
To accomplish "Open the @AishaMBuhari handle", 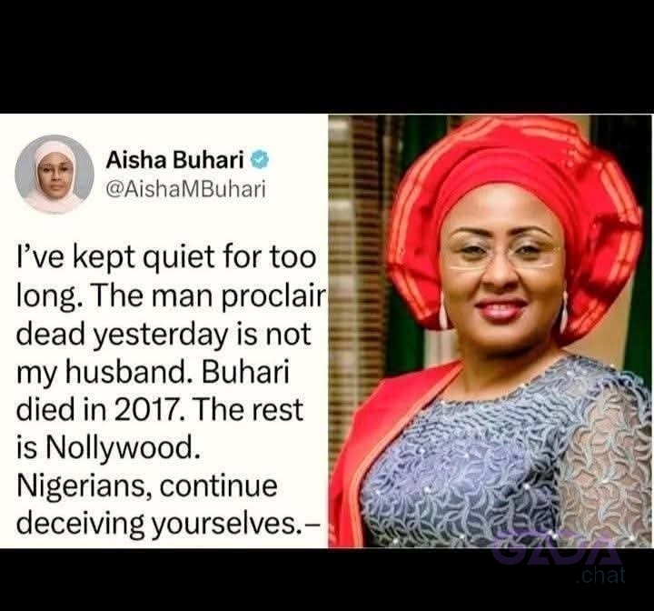I will tap(185, 189).
